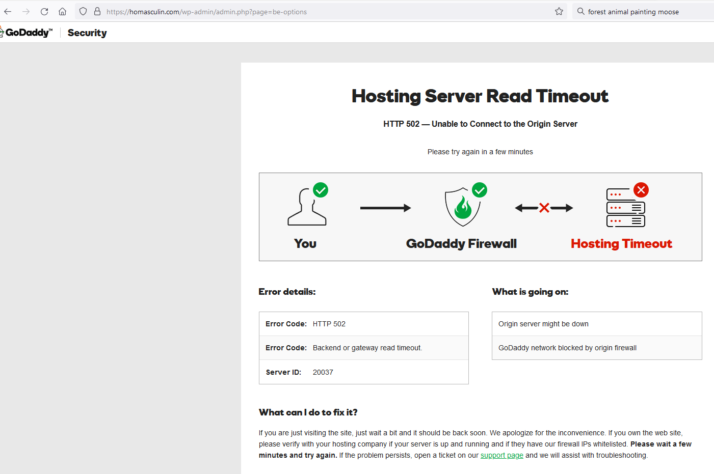Click the blocked arrow with red X
Viewport: 714px width, 474px height.
click(544, 208)
